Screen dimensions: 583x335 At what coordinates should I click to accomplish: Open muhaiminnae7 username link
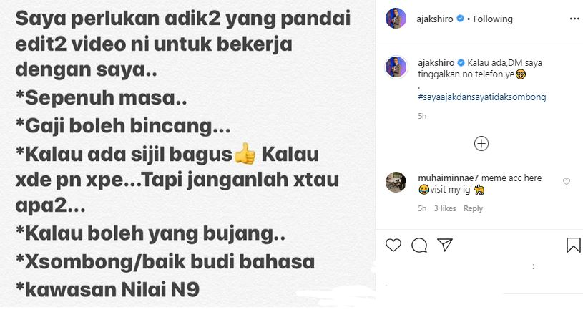pyautogui.click(x=448, y=178)
